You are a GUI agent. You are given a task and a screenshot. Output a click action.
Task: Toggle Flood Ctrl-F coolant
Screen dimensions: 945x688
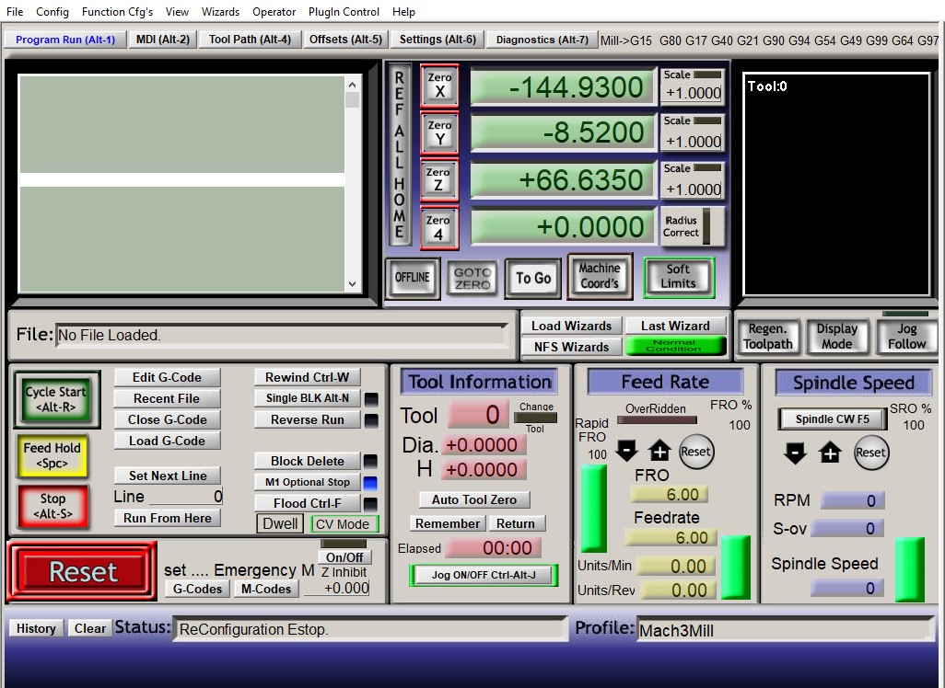[308, 503]
